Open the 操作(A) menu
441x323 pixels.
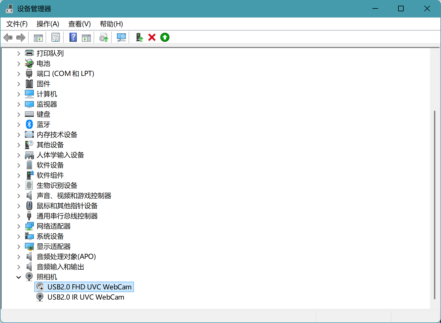pyautogui.click(x=48, y=24)
